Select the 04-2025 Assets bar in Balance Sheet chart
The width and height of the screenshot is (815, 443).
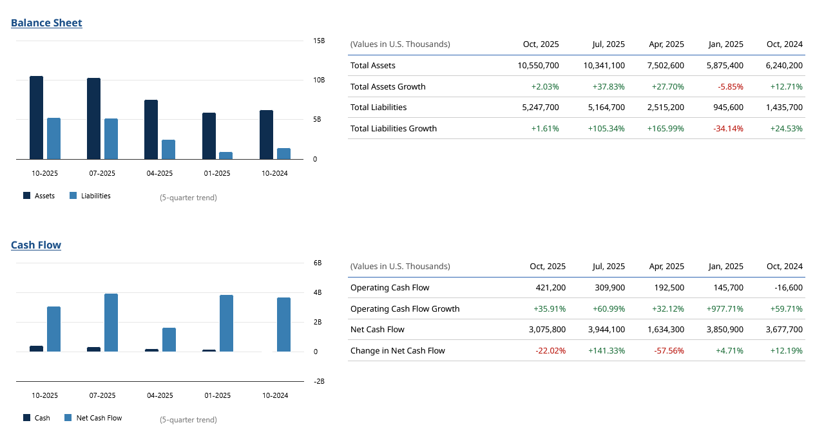click(x=151, y=129)
